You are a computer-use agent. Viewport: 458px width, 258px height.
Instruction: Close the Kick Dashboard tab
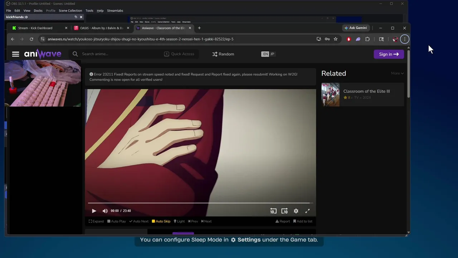(x=66, y=28)
